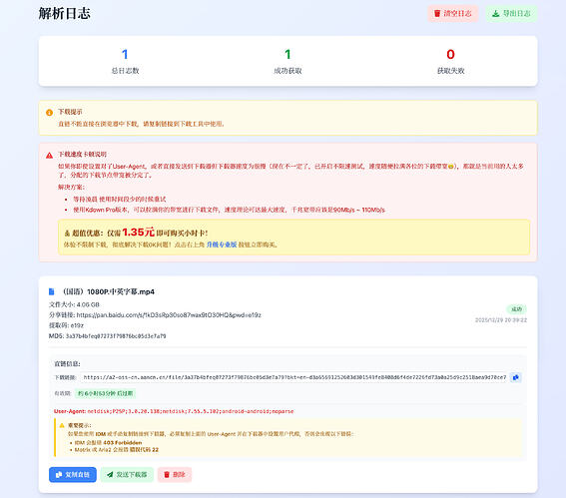
Task: Click the 提取码 e19z text
Action: [x=66, y=325]
